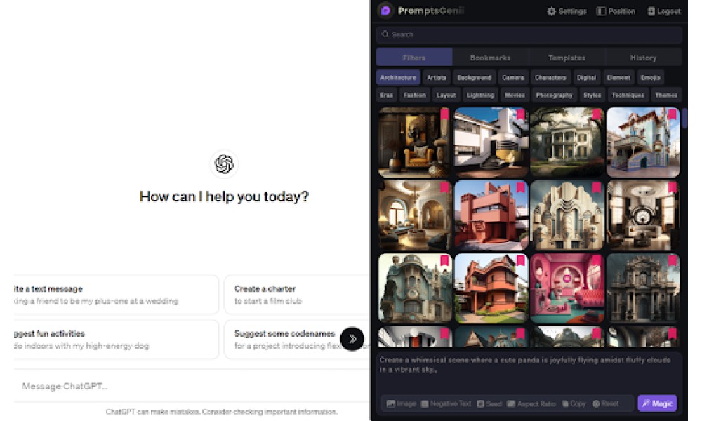Choose the 'Create a charter' suggestion card

[296, 295]
